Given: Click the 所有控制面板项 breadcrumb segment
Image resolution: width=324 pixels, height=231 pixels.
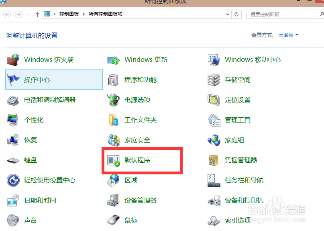Looking at the screenshot, I should [x=106, y=14].
